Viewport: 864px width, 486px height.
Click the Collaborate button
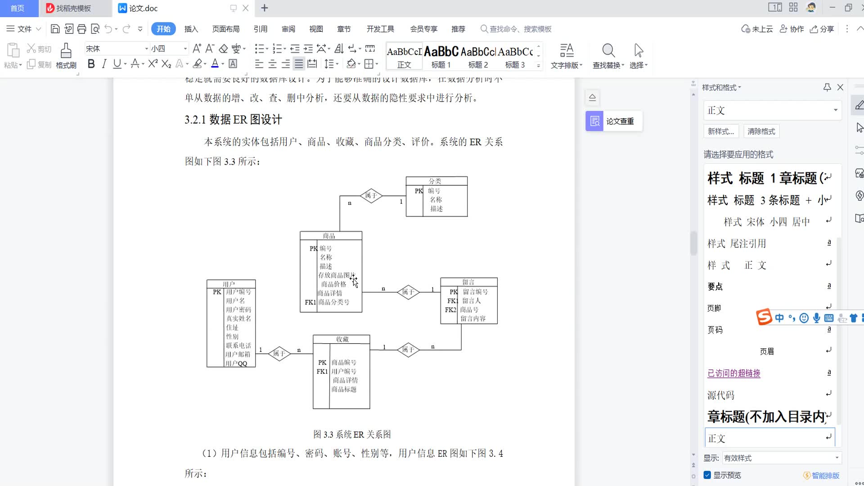792,29
